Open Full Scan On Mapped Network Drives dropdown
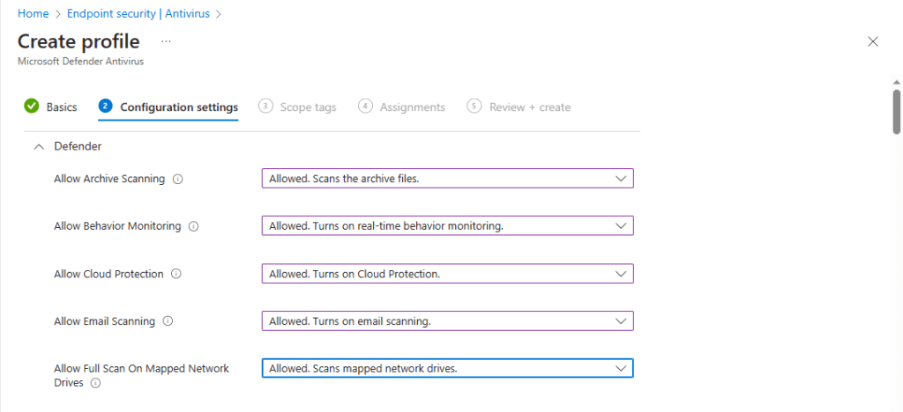 [x=447, y=368]
